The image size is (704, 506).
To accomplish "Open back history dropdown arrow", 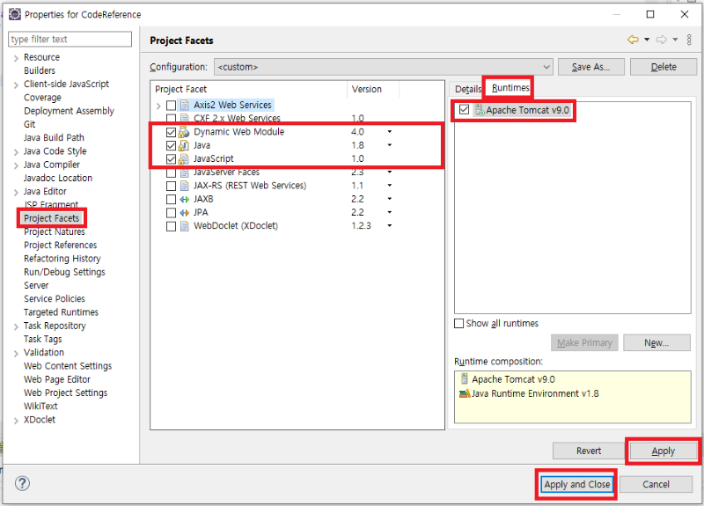I will 647,40.
